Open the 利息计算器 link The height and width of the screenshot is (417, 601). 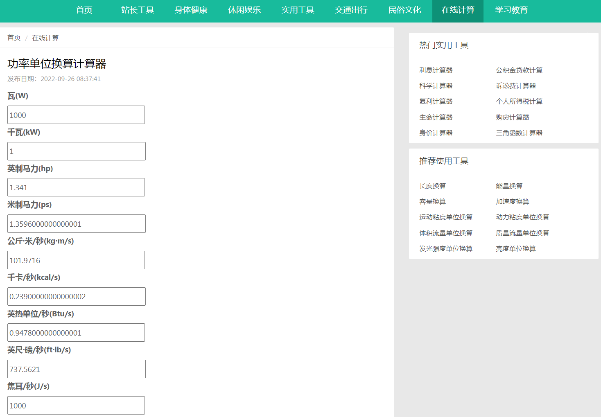tap(436, 70)
